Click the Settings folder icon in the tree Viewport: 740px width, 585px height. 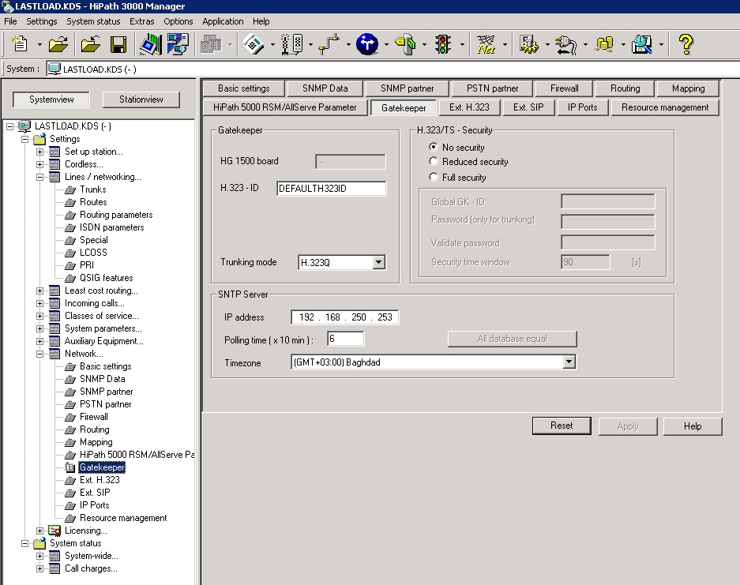coord(39,139)
